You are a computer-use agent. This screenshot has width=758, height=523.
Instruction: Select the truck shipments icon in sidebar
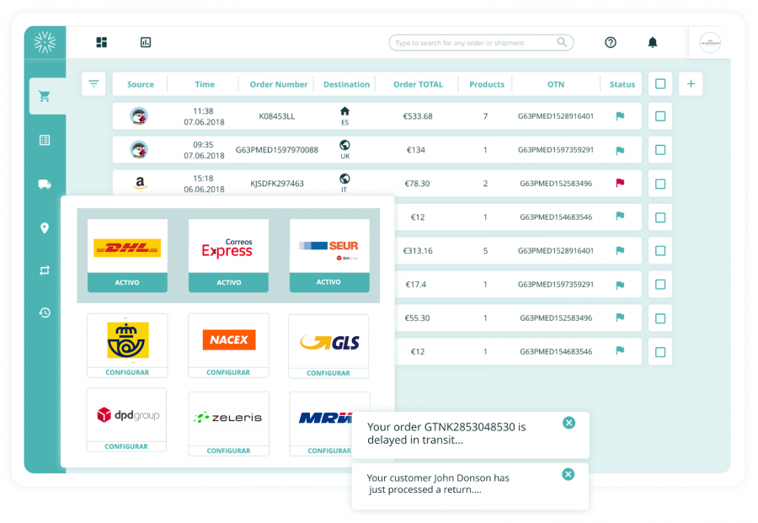(46, 184)
